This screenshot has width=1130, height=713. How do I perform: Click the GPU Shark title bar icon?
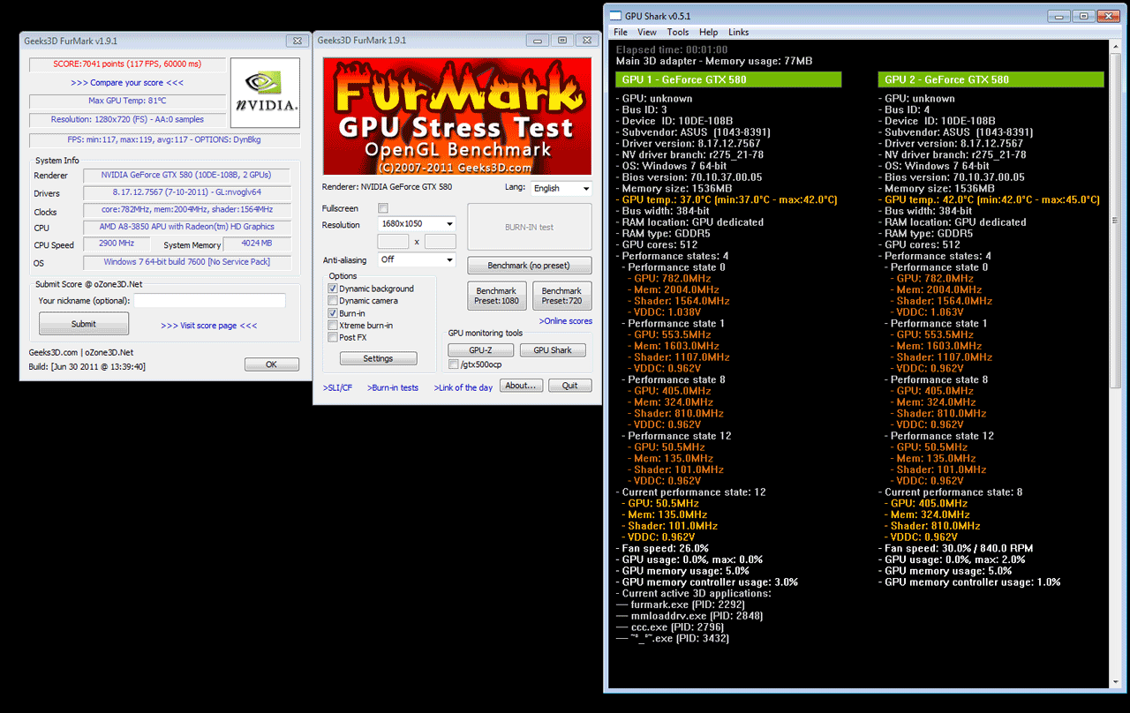click(x=615, y=16)
